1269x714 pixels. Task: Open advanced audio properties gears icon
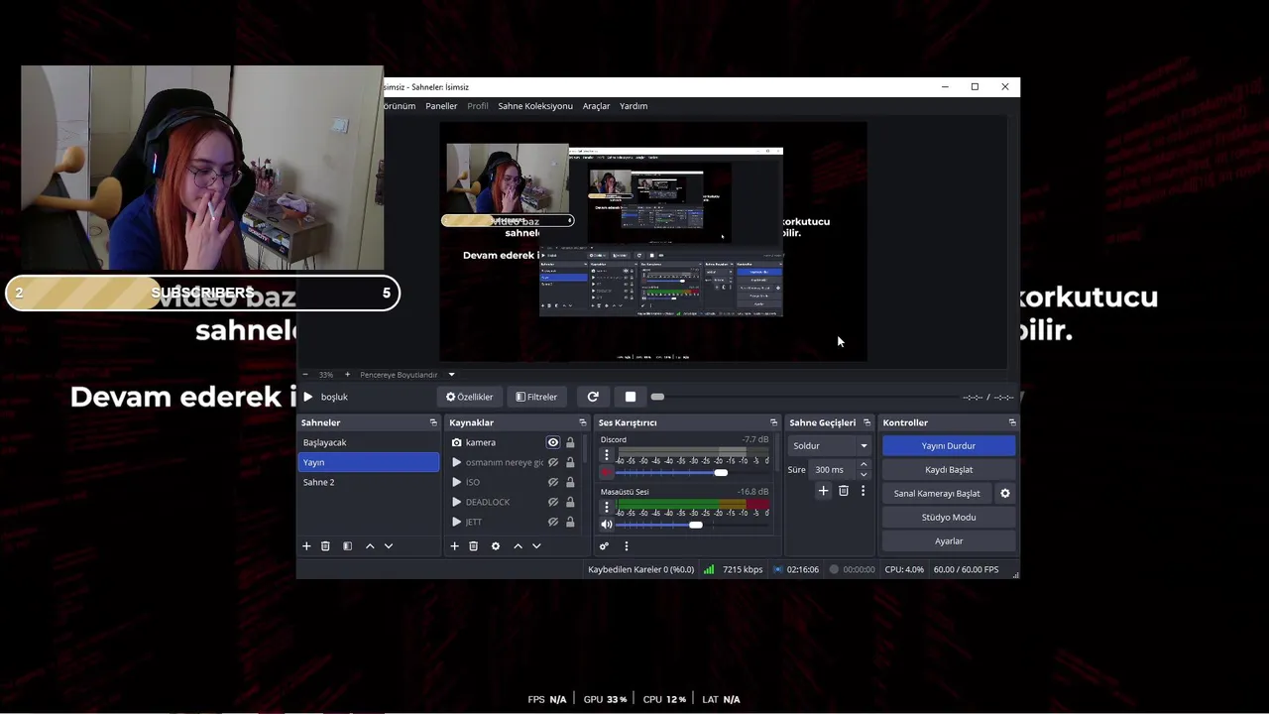(604, 546)
